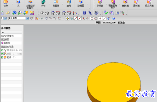The image size is (158, 102).
Task: Click the datum coordinate system toolbar icon
Action: tap(122, 13)
